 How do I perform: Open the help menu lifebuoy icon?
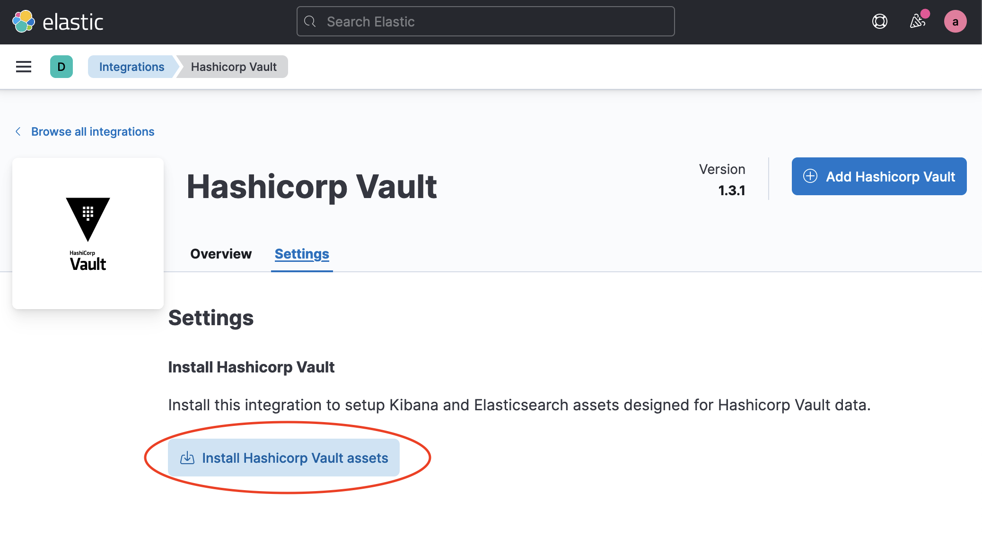879,22
